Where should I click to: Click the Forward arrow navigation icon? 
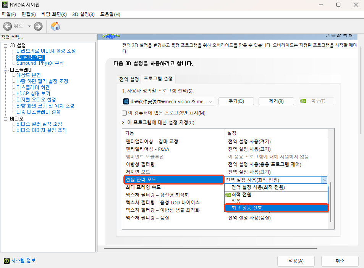point(38,26)
